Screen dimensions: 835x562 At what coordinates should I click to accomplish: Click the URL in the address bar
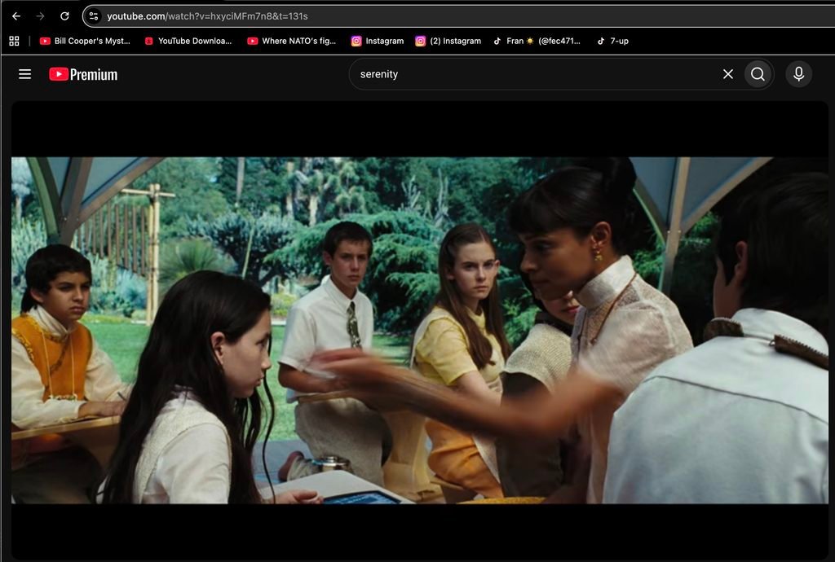[x=207, y=16]
